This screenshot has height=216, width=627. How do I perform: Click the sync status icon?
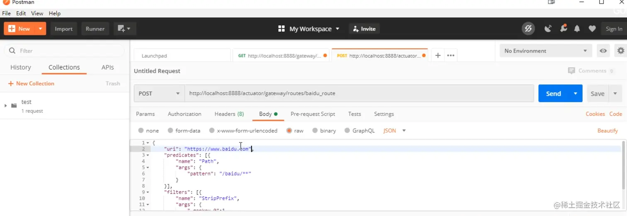[528, 29]
